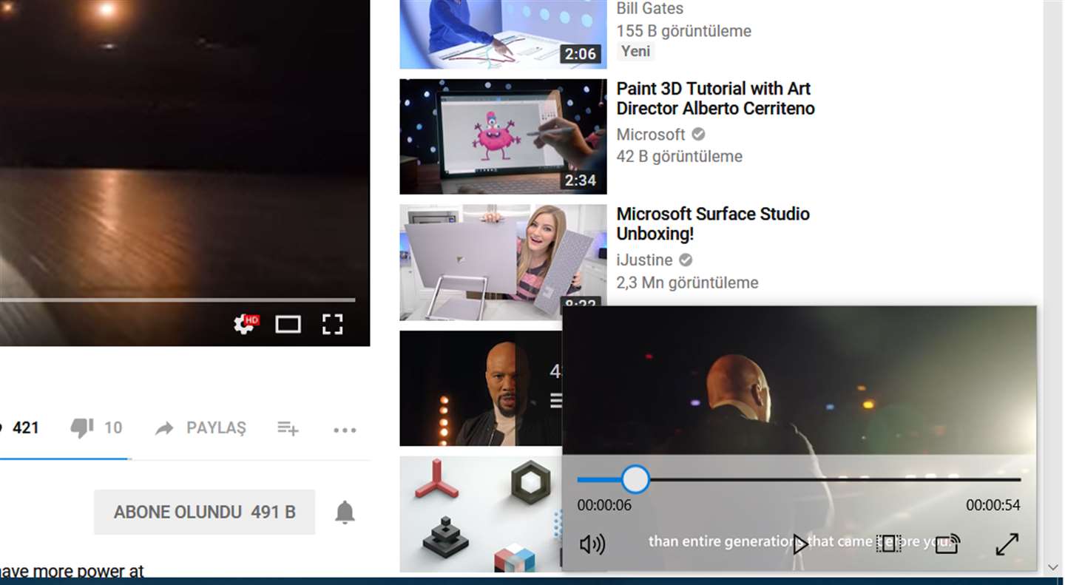Switch to theater mode in YouTube player
Viewport: 1065px width, 585px height.
[288, 324]
